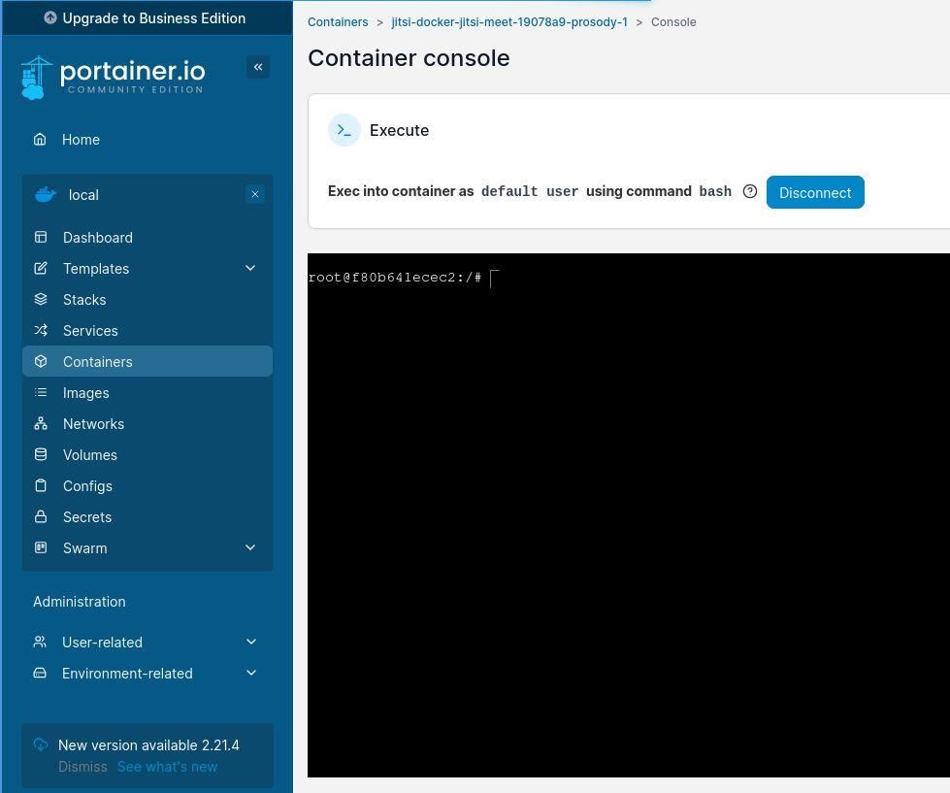Open the See what's new link
Image resolution: width=950 pixels, height=793 pixels.
[167, 767]
